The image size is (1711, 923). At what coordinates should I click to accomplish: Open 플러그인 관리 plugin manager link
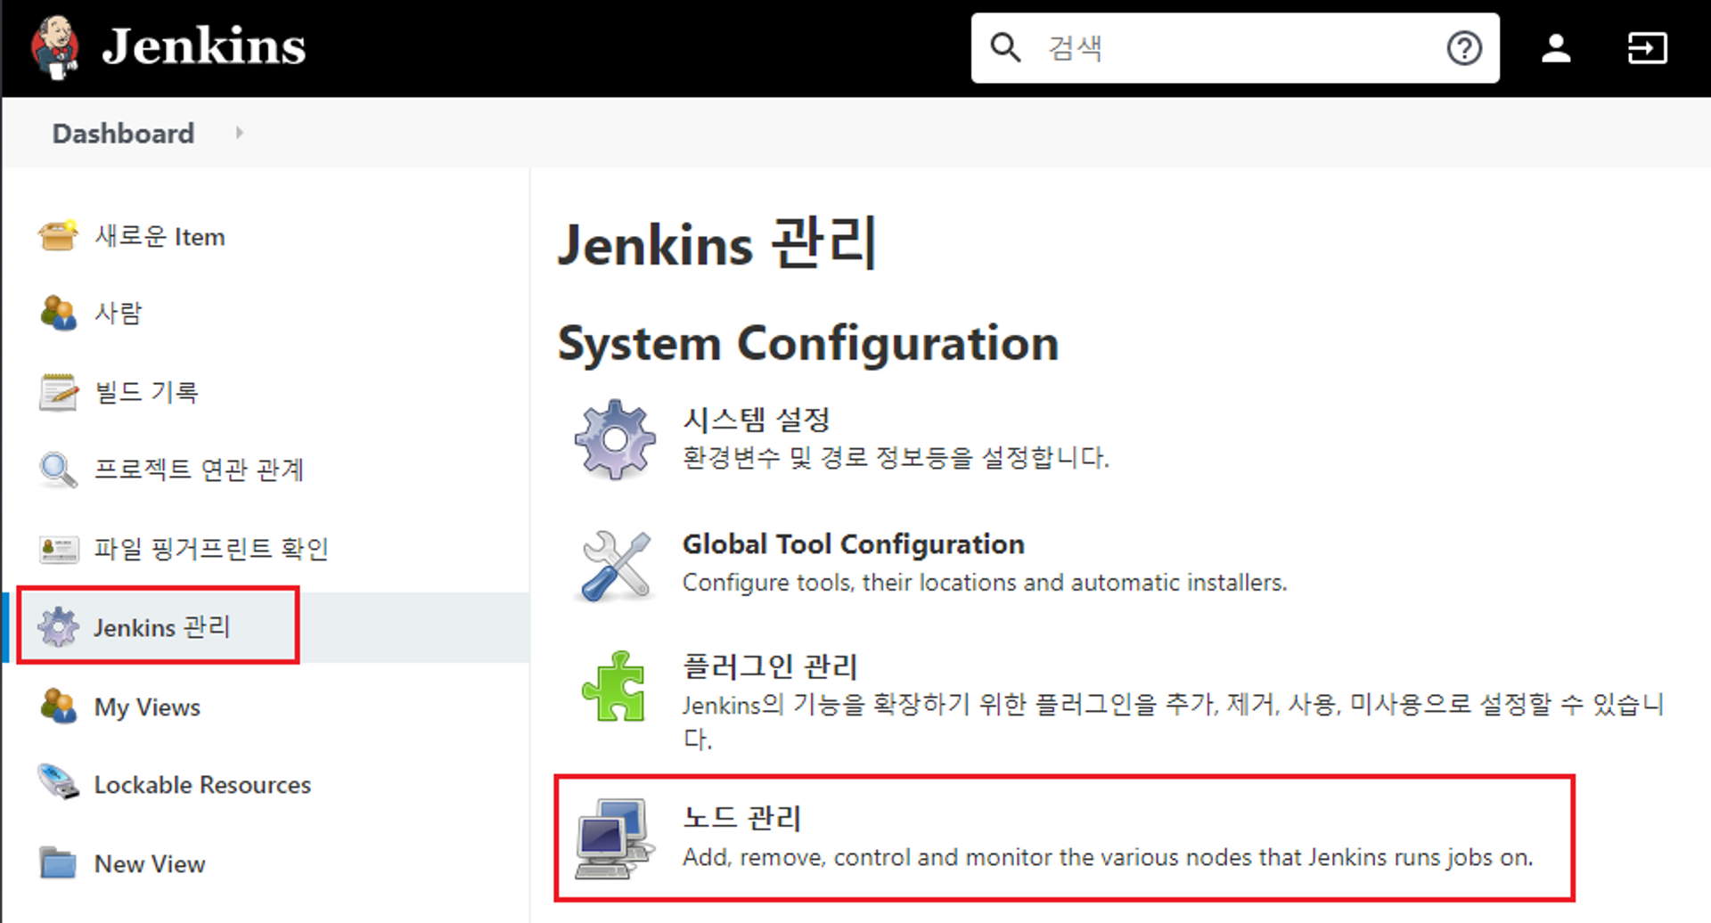coord(770,666)
